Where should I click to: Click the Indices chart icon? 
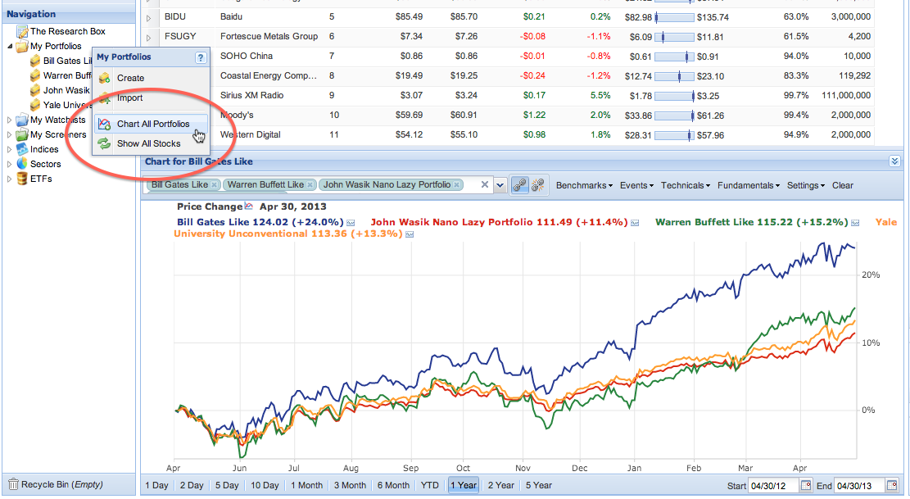tap(22, 149)
